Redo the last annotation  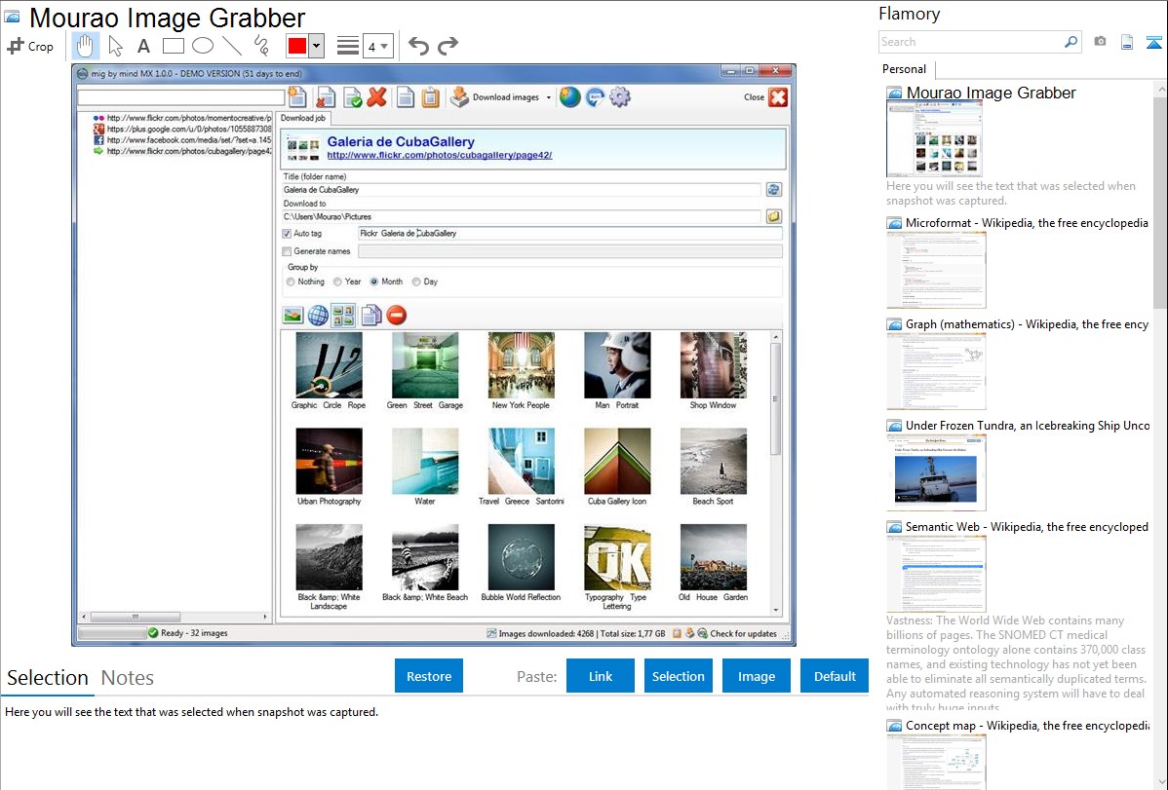[x=448, y=46]
